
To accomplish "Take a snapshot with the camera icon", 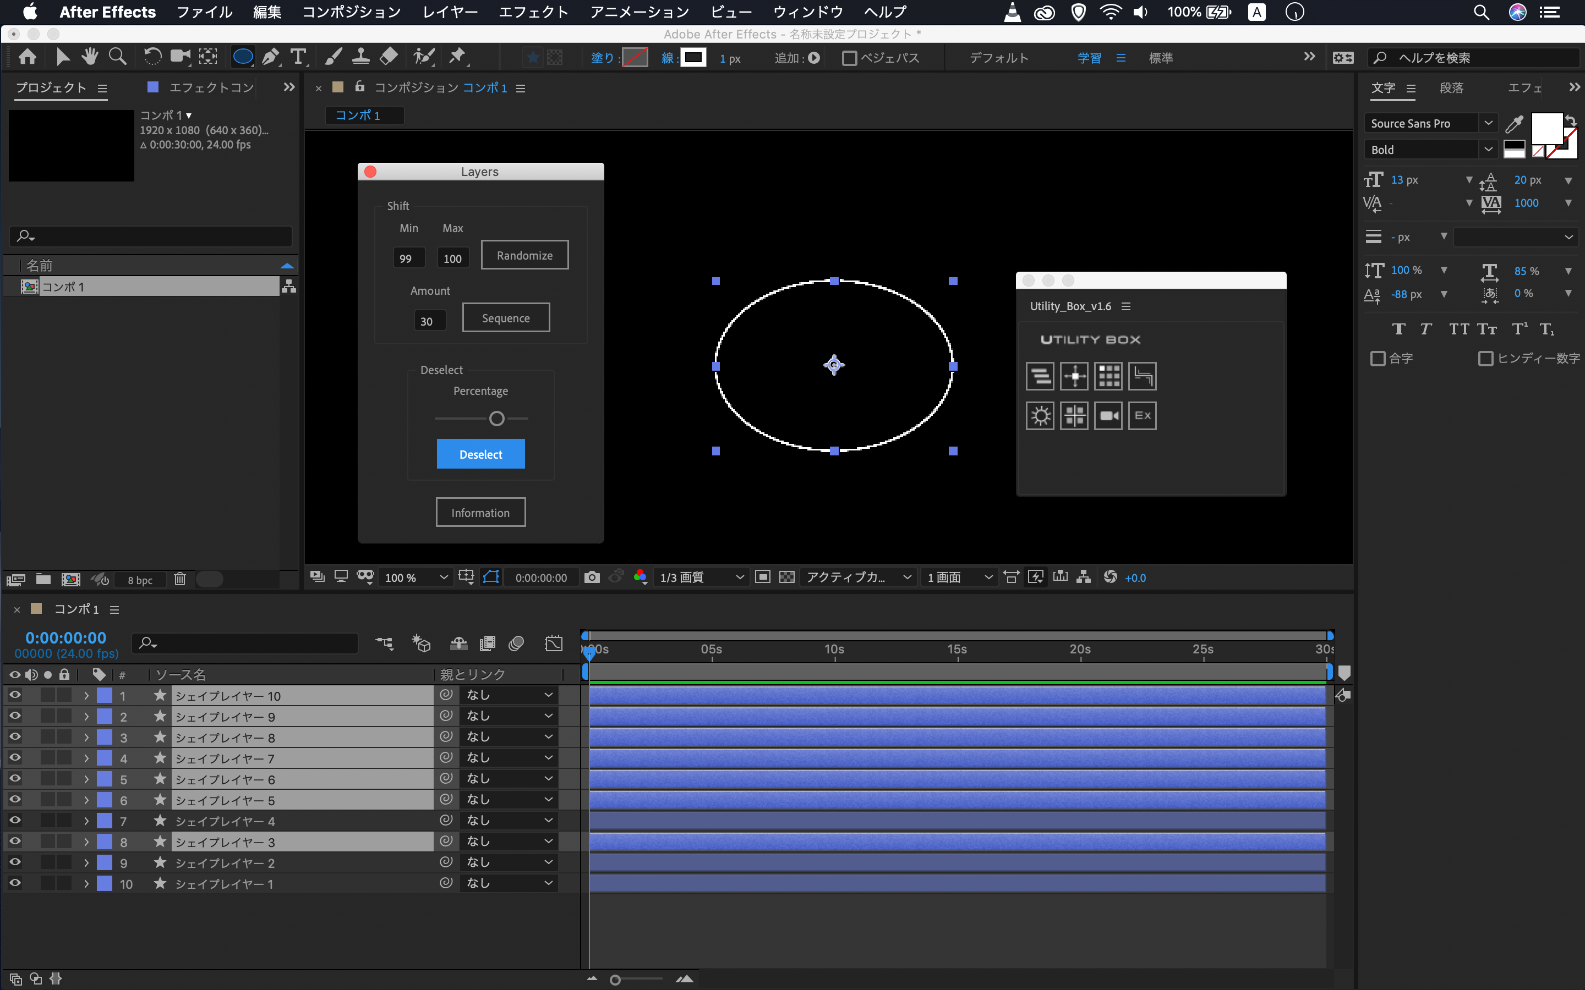I will coord(592,577).
